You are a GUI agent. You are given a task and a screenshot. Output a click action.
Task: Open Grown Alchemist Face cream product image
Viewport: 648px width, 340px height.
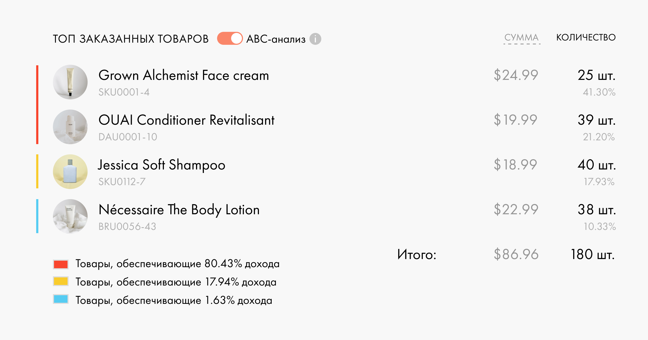click(70, 82)
